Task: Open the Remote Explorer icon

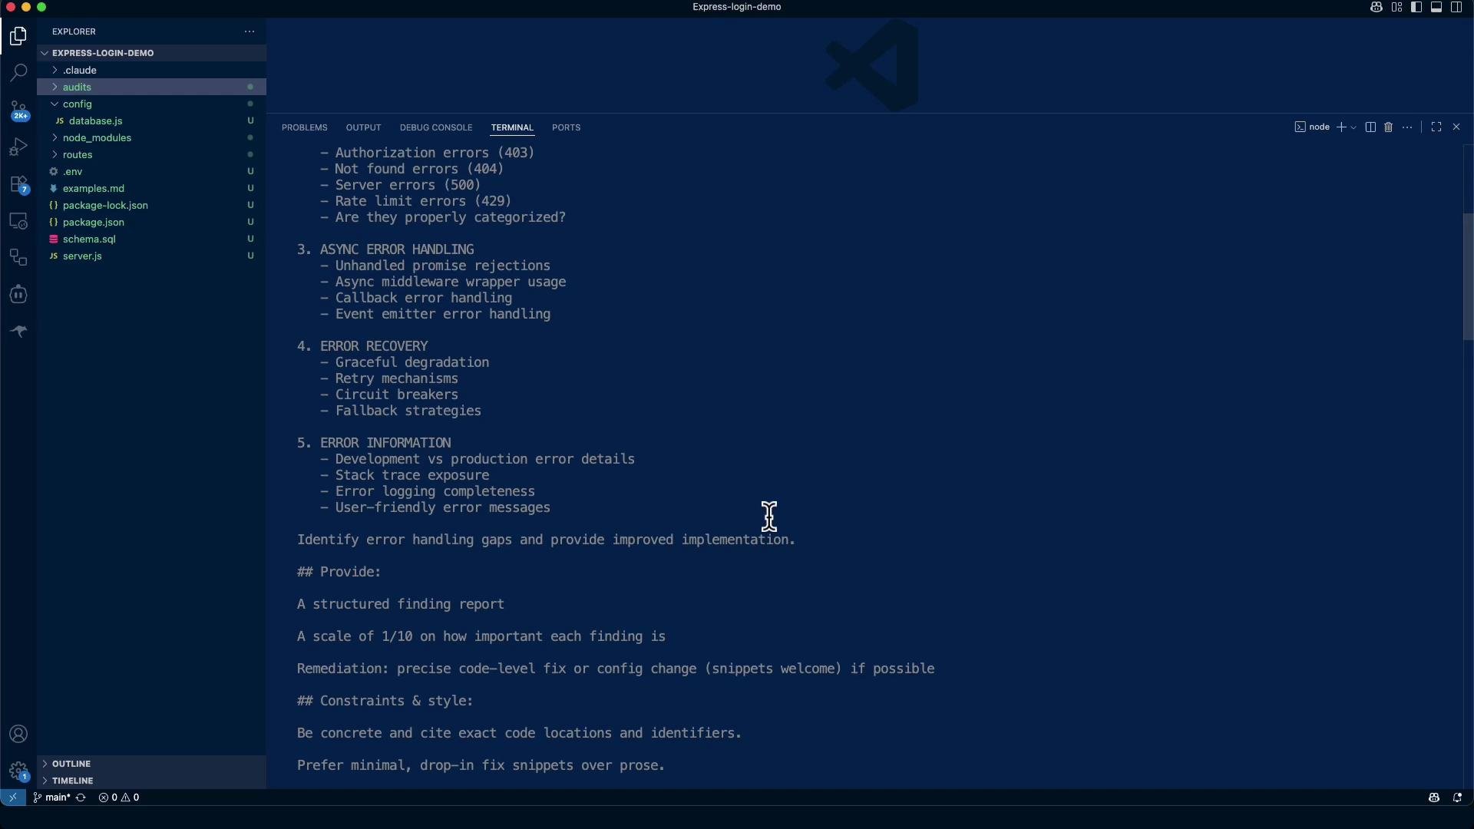Action: 18,221
